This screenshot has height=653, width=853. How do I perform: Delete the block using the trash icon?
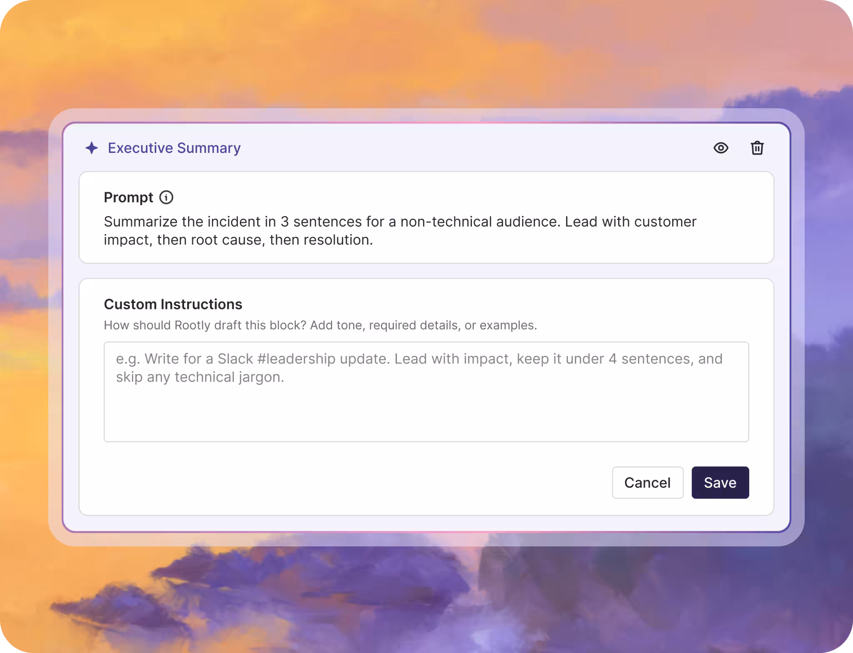click(757, 148)
